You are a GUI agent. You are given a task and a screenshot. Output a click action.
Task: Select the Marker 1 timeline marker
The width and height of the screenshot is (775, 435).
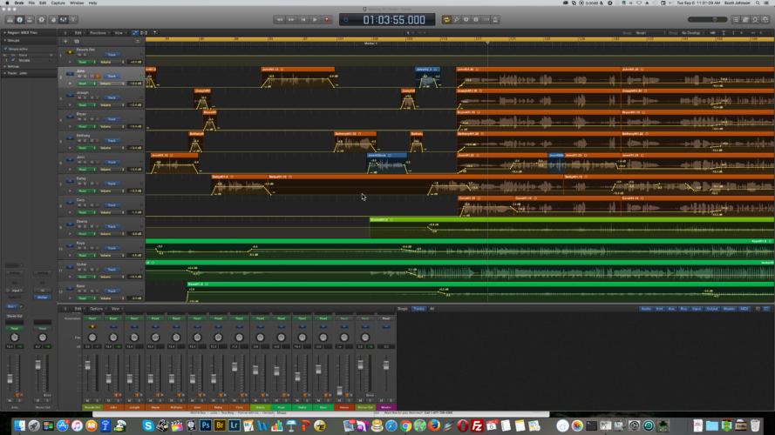click(371, 43)
